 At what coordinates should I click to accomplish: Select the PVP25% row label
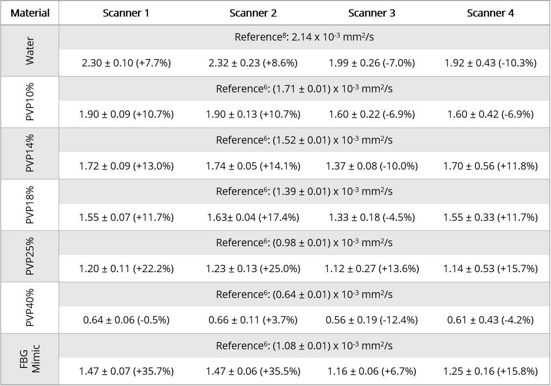click(x=30, y=256)
